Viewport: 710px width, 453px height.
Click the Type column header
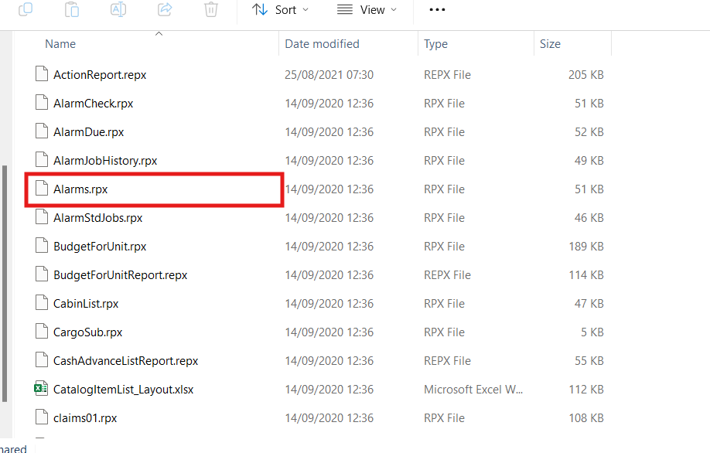tap(436, 44)
